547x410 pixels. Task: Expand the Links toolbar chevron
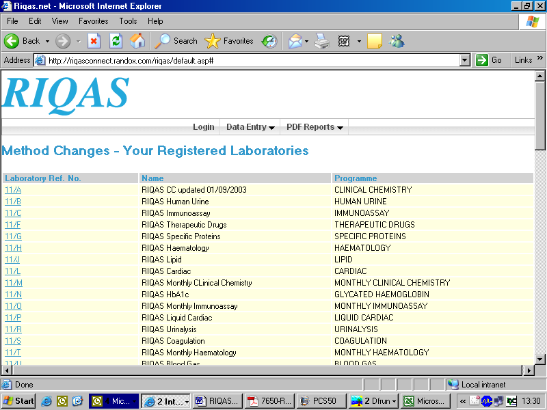[540, 58]
